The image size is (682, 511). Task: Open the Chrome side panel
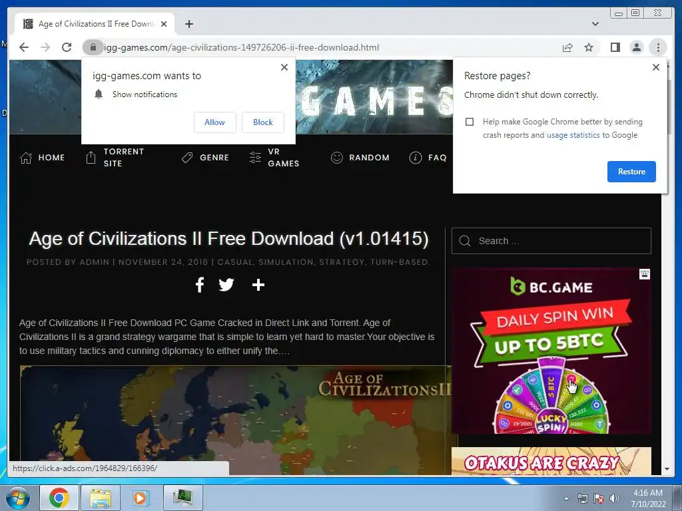615,47
